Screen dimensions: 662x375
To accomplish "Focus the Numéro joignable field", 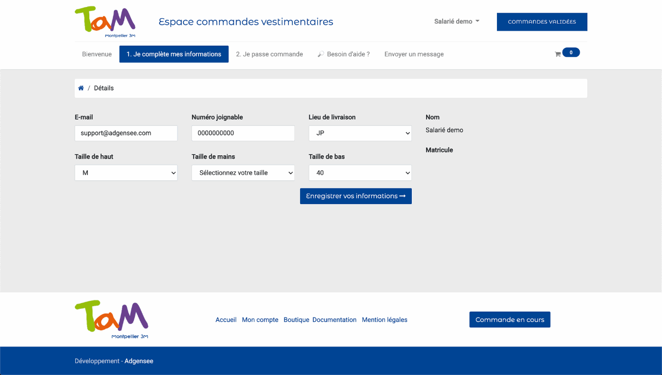I will (x=243, y=133).
